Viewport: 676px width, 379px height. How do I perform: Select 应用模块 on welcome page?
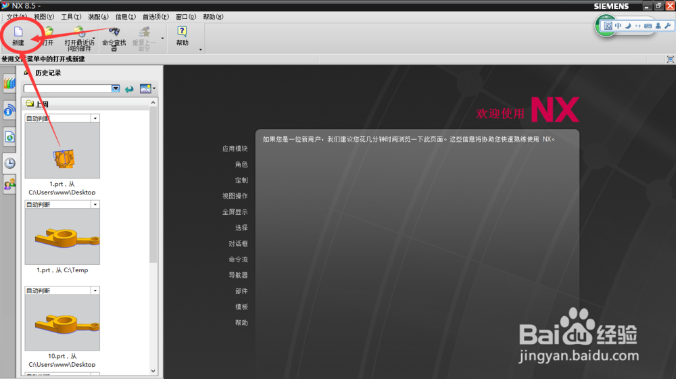click(x=235, y=149)
